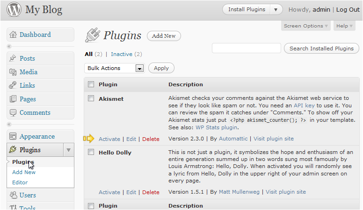Collapse the Plugins sidebar submenu arrow

coord(68,150)
